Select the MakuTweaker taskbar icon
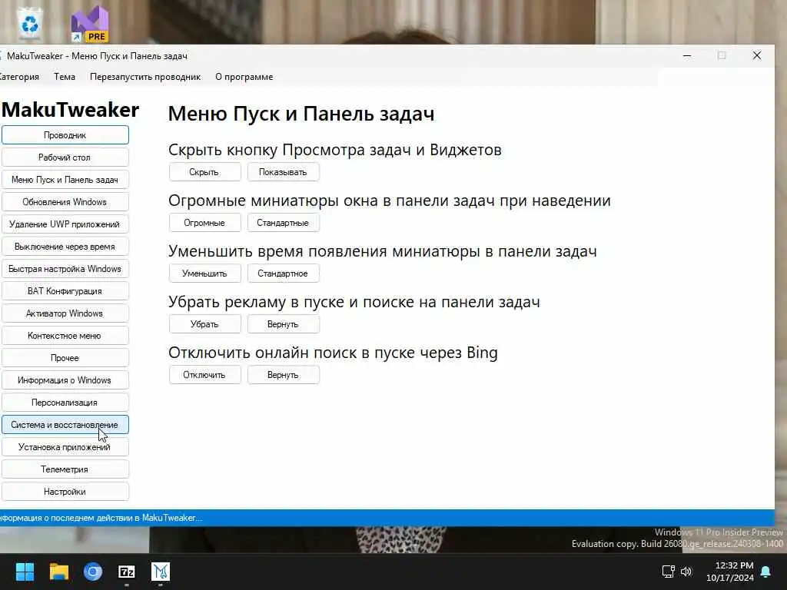Screen dimensions: 787x590 pyautogui.click(x=161, y=572)
